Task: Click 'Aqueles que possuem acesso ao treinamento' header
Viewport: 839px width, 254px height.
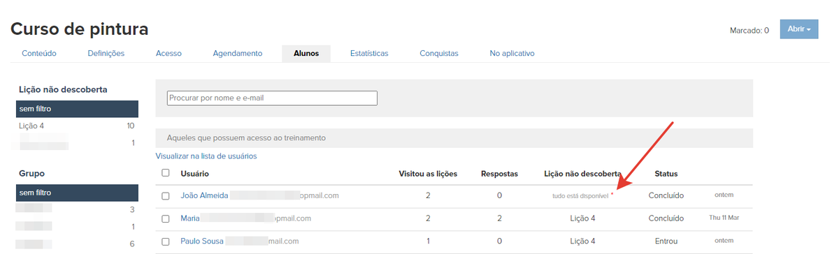Action: pyautogui.click(x=246, y=138)
